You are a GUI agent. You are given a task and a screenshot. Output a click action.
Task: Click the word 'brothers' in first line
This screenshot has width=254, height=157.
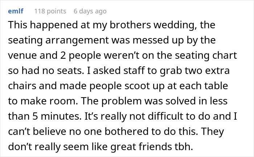[x=130, y=25]
